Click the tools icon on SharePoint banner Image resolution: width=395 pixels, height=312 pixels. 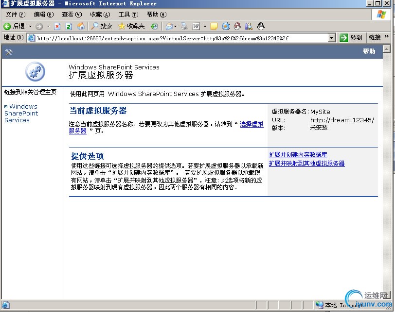click(9, 52)
